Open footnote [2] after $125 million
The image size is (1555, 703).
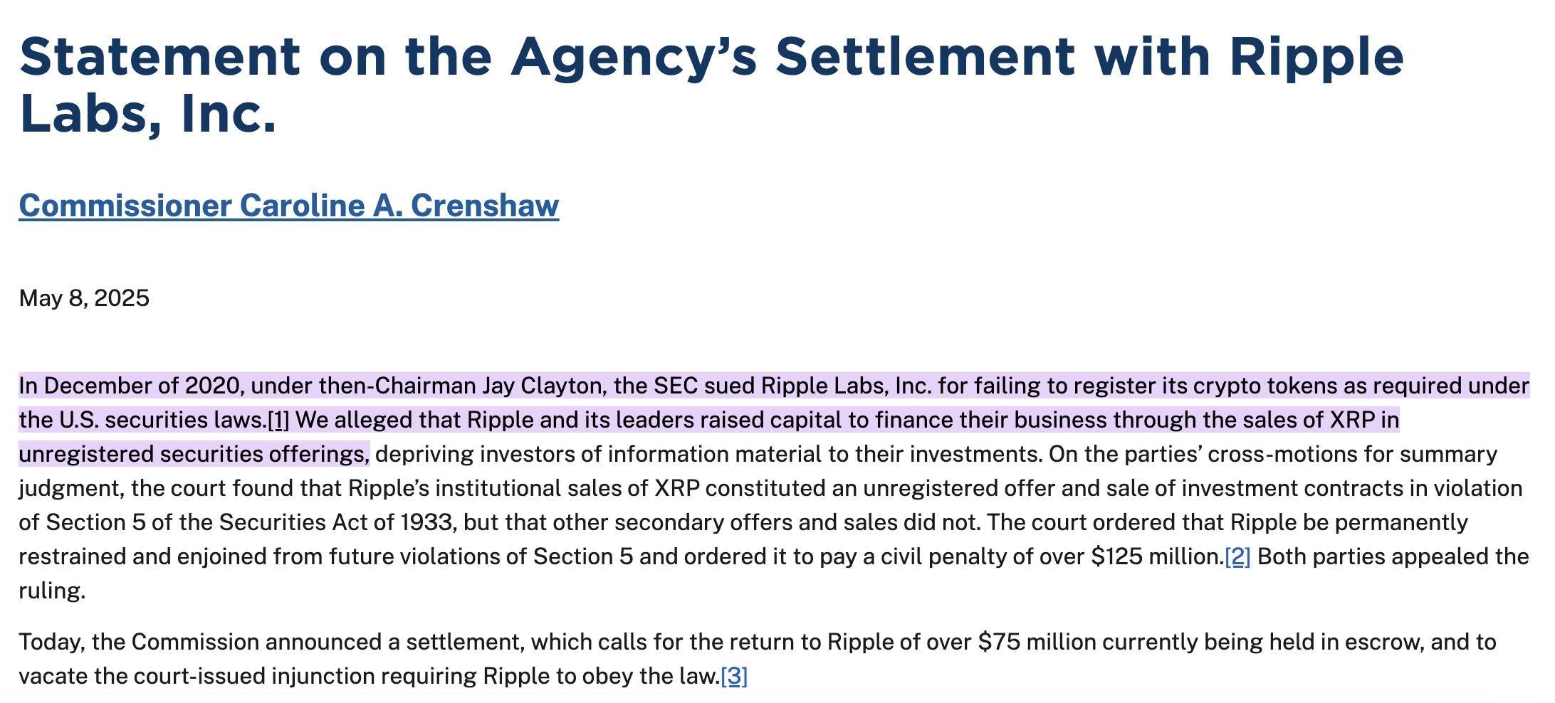coord(1237,556)
